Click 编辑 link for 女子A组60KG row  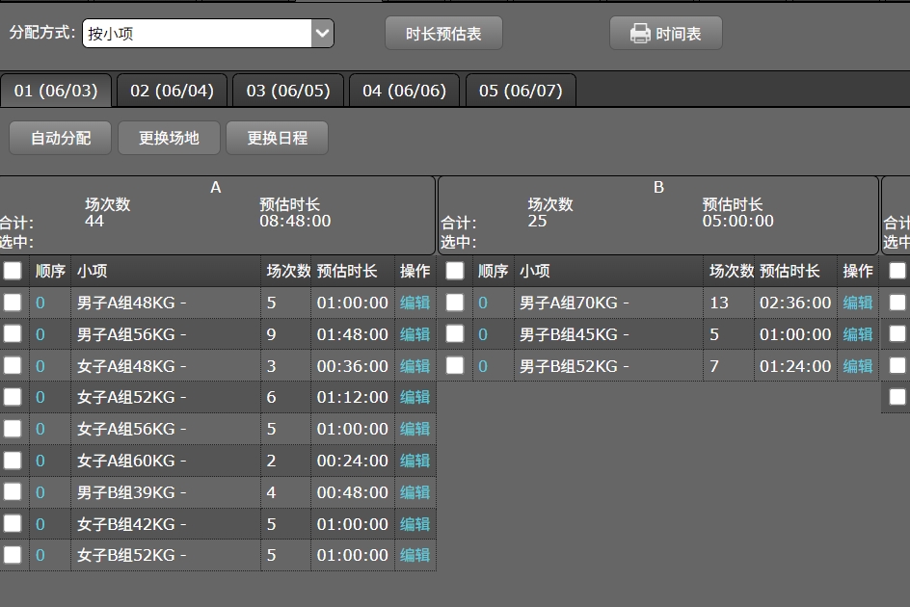[415, 461]
